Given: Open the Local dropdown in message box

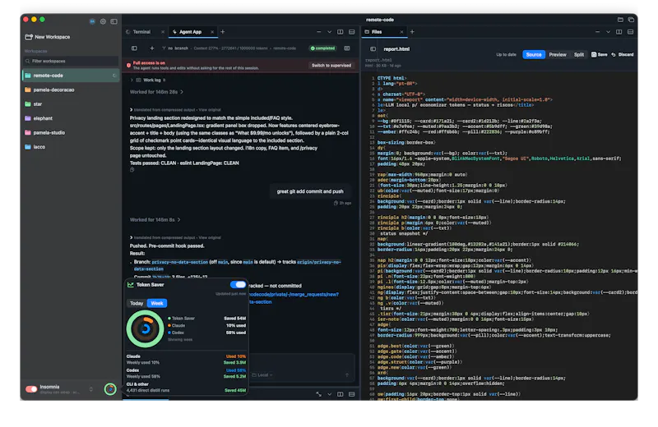Looking at the screenshot, I should pos(262,375).
